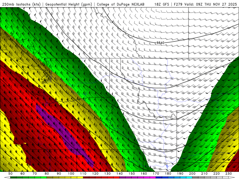Click the 190 label on the color scale

(x=180, y=174)
